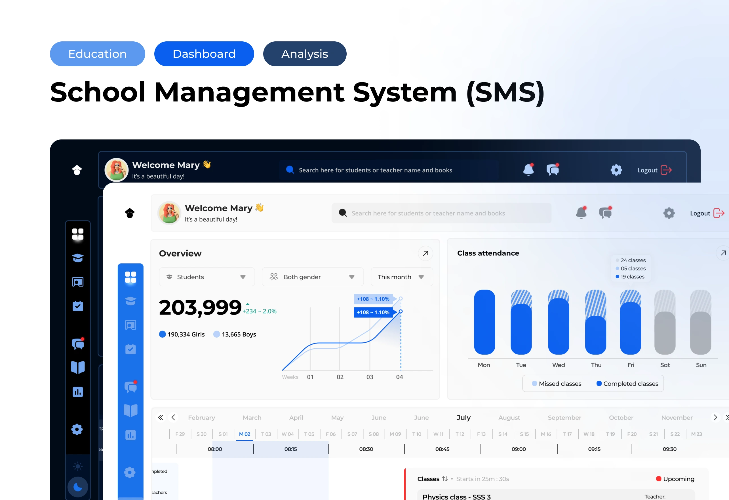Expand Class attendance card arrow button
The height and width of the screenshot is (500, 729).
pyautogui.click(x=723, y=253)
